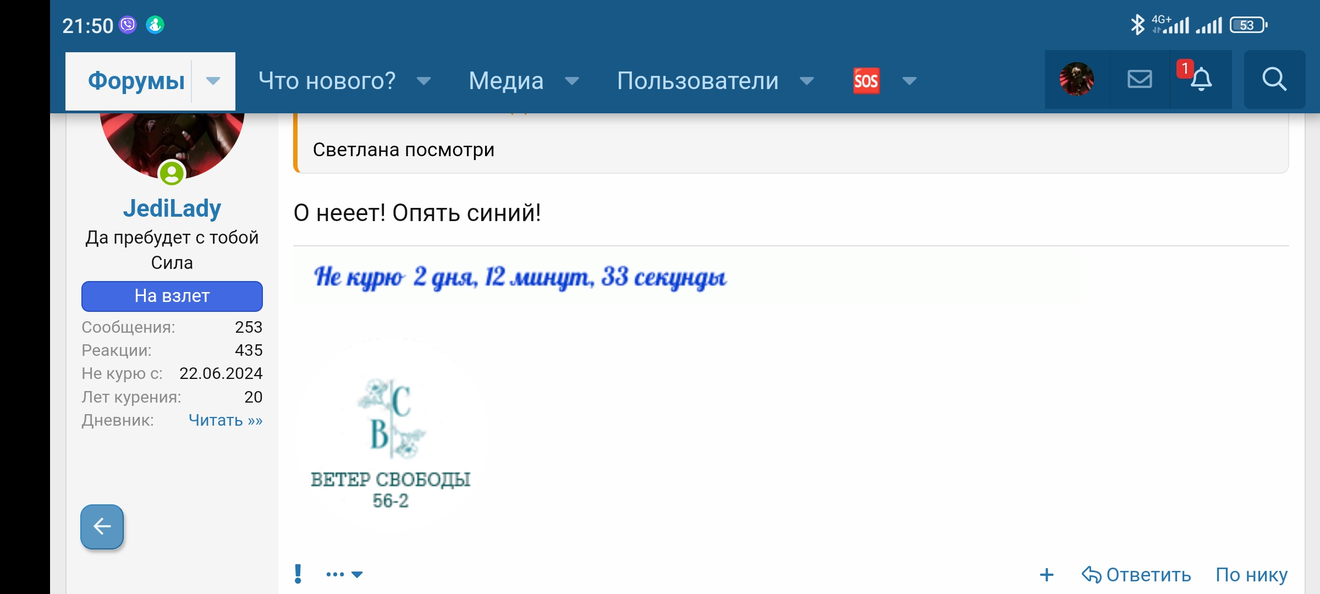Go to Пользователи menu item

coord(697,81)
